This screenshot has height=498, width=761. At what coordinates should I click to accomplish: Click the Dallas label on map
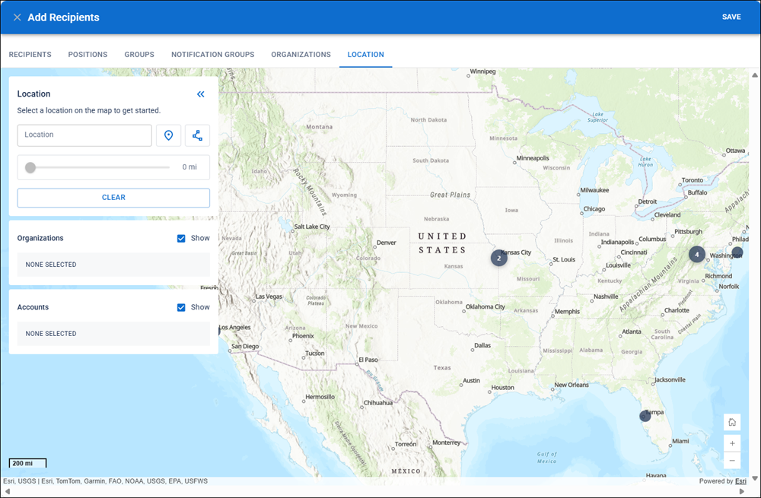tap(482, 345)
